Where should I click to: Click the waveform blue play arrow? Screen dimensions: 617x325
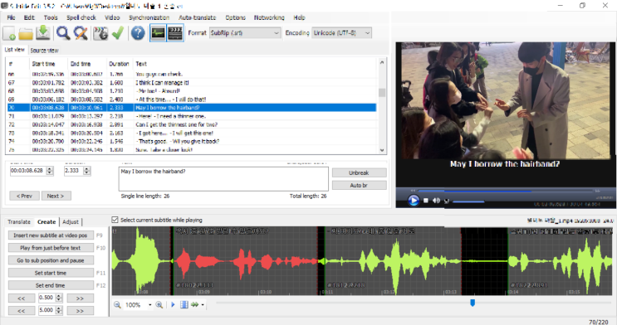[173, 304]
